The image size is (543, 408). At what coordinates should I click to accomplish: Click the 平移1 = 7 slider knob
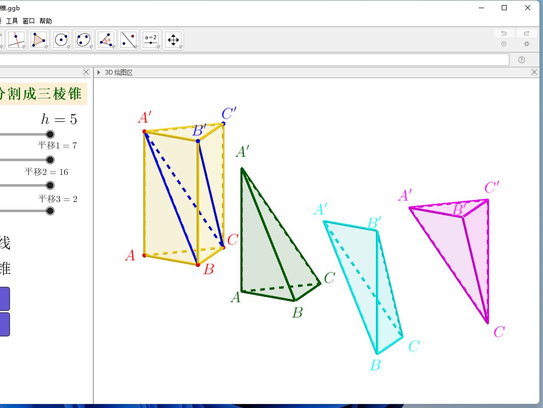coord(50,160)
